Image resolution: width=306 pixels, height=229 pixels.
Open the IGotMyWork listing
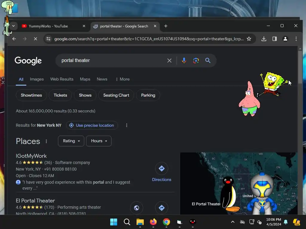click(x=31, y=156)
